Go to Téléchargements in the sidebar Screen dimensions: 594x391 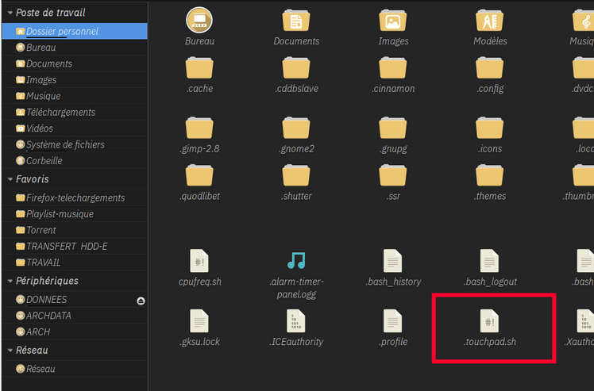(x=60, y=112)
